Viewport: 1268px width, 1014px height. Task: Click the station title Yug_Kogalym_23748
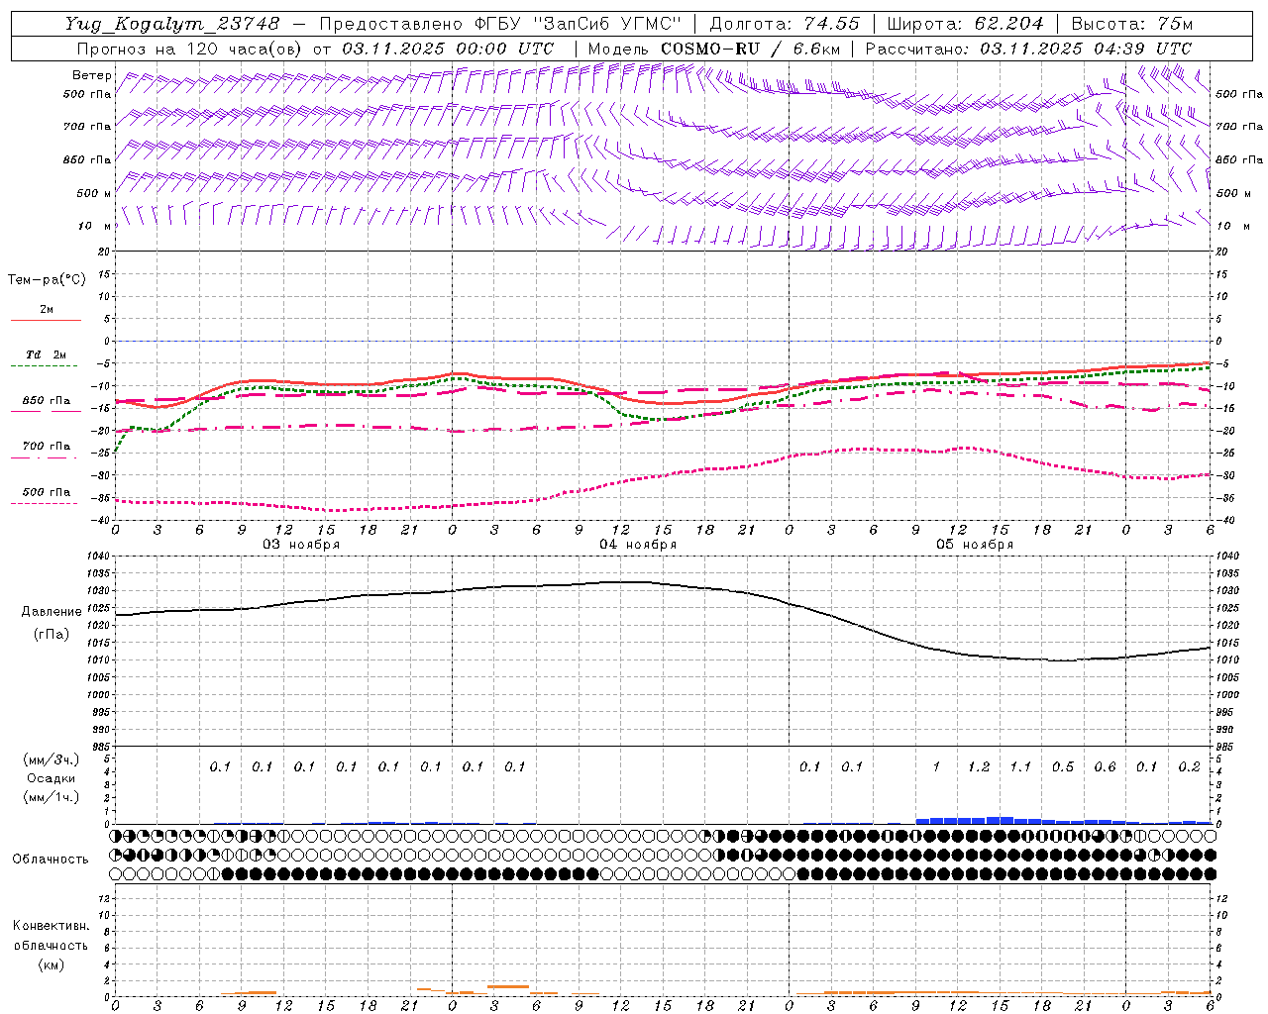173,24
